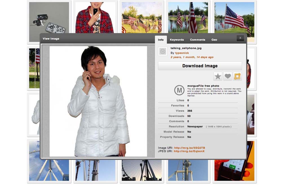Open the hand holding phone orange thumbnail
Viewport: 282px width, 185px height.
(x=234, y=170)
